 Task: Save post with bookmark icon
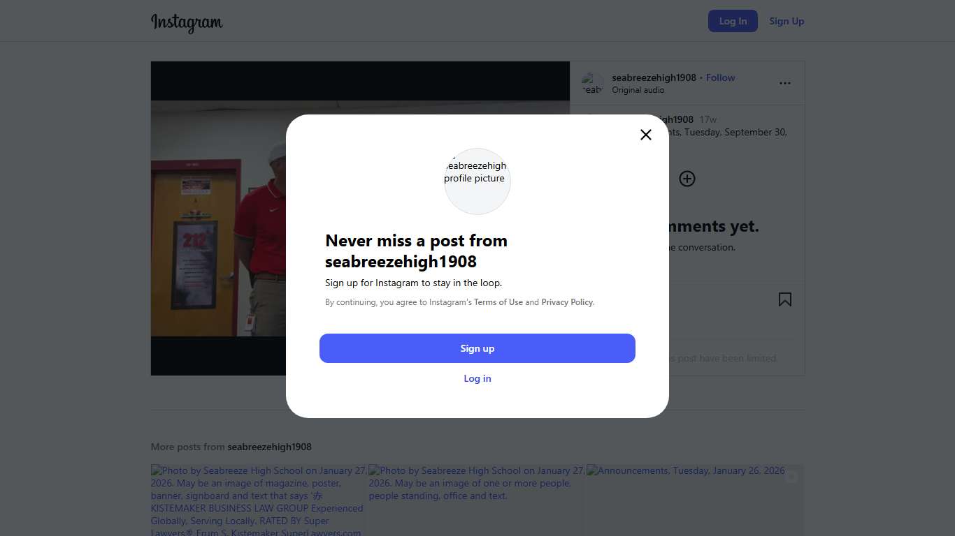(x=785, y=299)
